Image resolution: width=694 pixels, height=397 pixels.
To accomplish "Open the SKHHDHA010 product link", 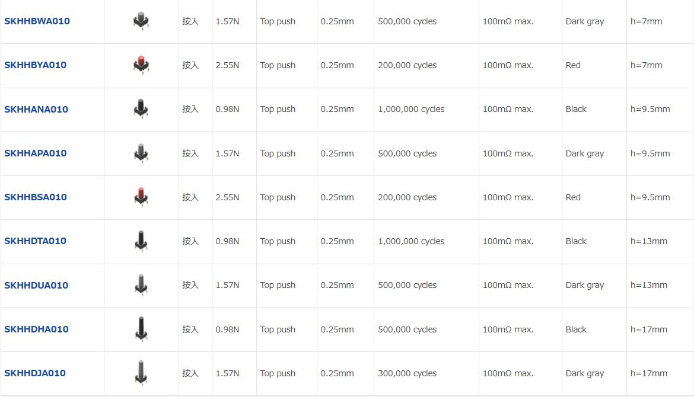I will coord(36,329).
